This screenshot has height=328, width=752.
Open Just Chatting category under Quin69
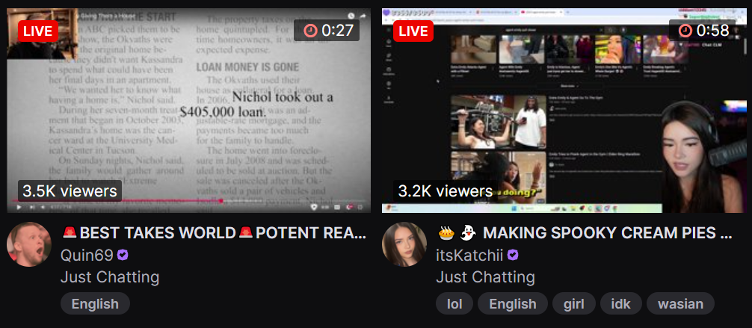click(110, 277)
